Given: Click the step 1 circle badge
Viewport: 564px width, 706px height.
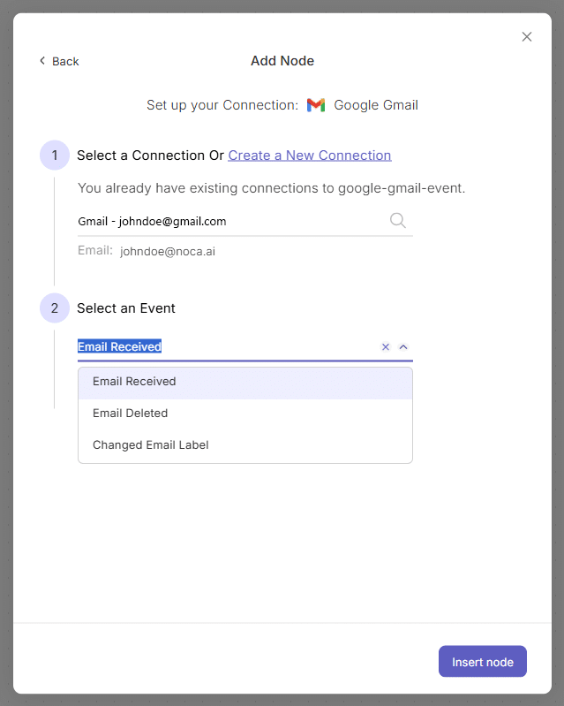Looking at the screenshot, I should 55,156.
